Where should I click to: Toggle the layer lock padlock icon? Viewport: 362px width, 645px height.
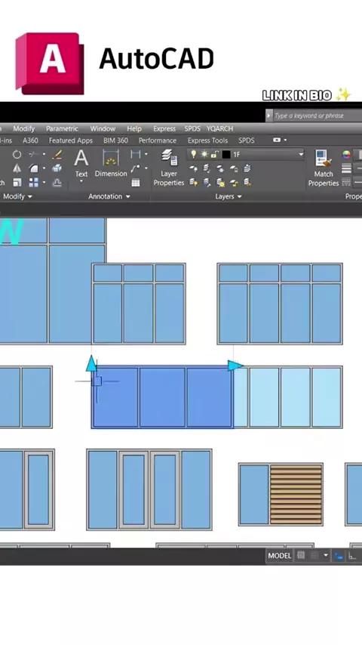(x=214, y=154)
